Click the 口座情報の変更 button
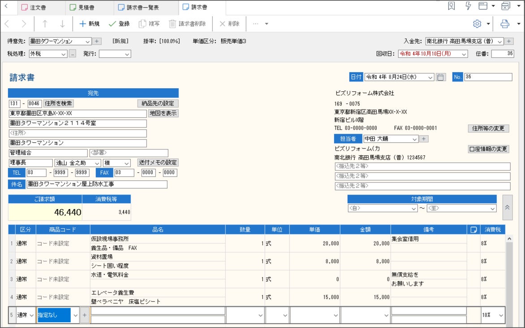The height and width of the screenshot is (328, 525). point(488,149)
